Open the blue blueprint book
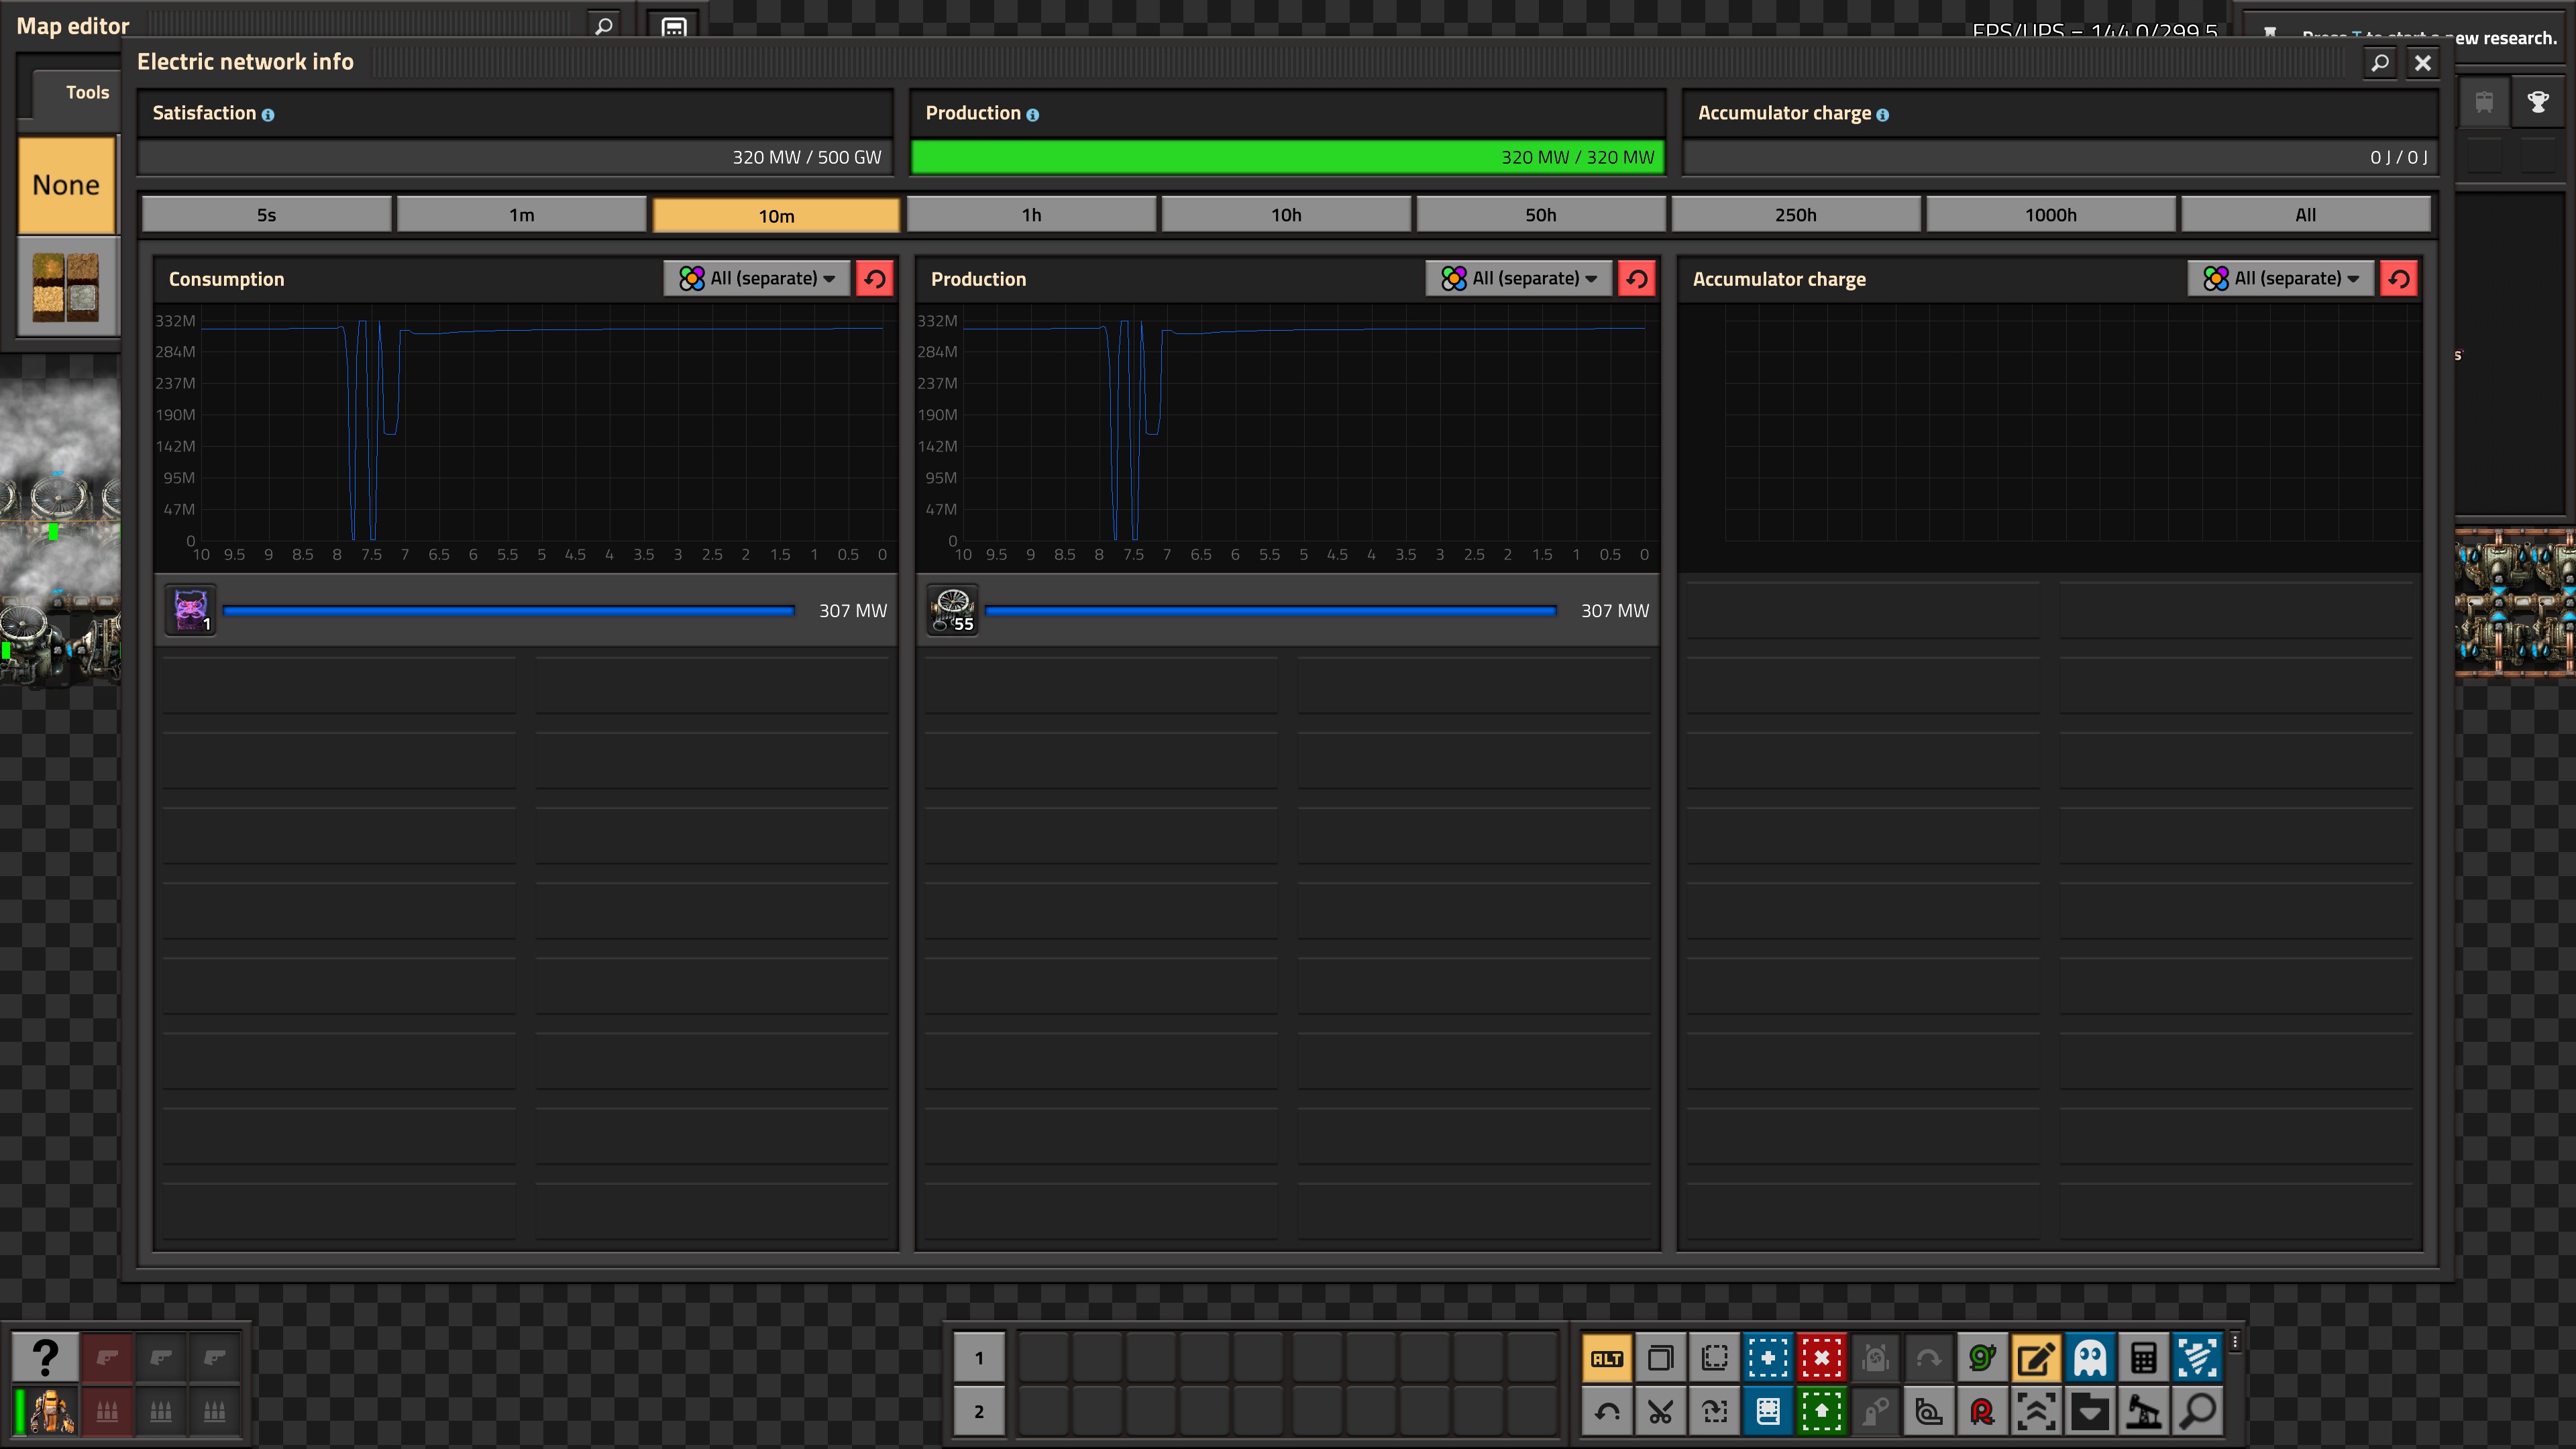2576x1449 pixels. (x=1768, y=1412)
